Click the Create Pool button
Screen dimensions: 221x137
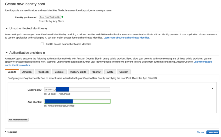click(213, 132)
